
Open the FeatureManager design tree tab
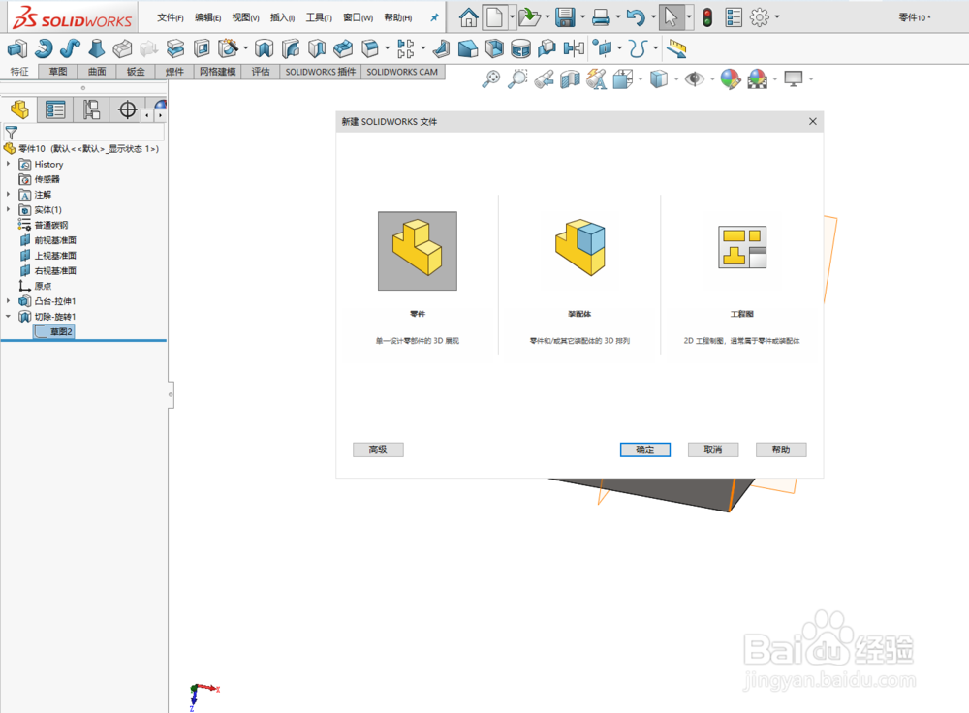19,110
